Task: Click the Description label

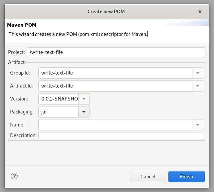Action: (x=23, y=135)
